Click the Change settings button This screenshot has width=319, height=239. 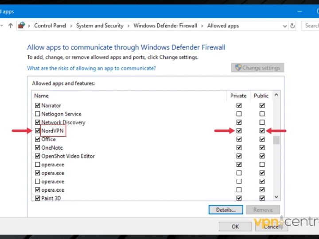tap(257, 68)
